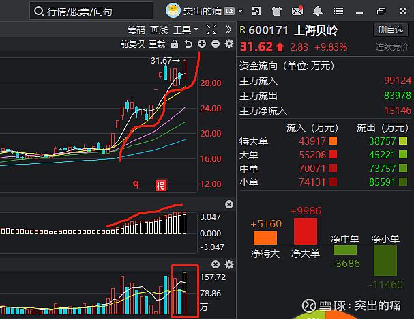Screen dimensions: 414x319
Task: Click the stock name 上海贝岭
Action: 316,30
